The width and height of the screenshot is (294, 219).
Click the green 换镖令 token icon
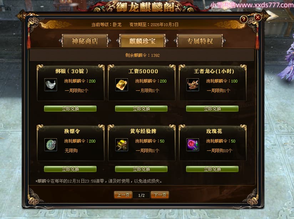coord(51,145)
